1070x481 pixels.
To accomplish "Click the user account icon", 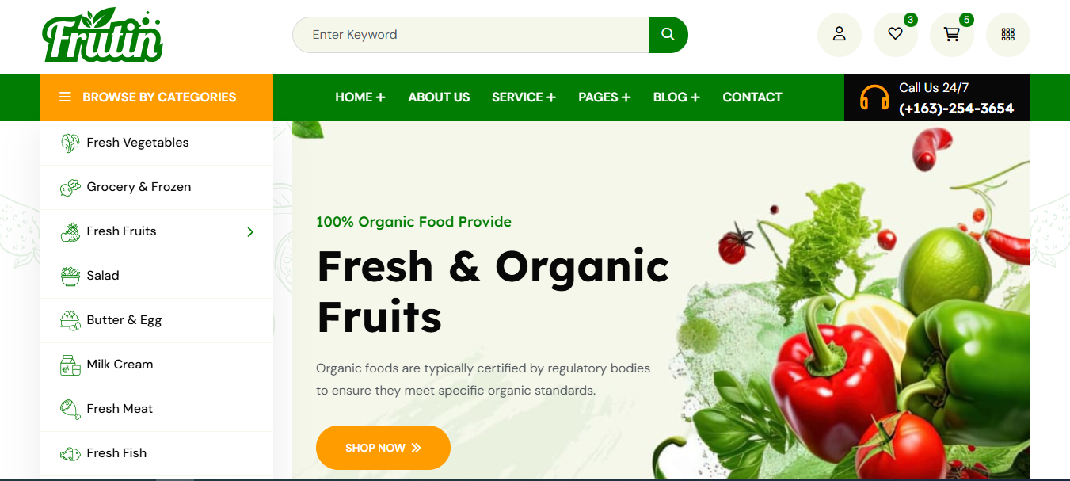I will point(840,34).
